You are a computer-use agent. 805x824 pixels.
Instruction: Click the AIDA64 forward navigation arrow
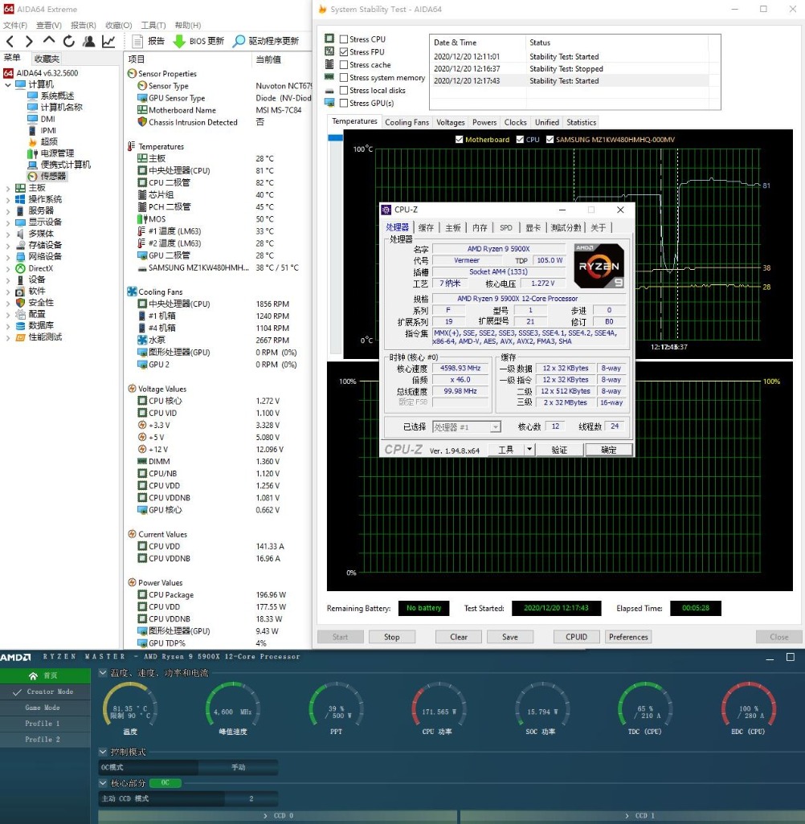coord(29,41)
